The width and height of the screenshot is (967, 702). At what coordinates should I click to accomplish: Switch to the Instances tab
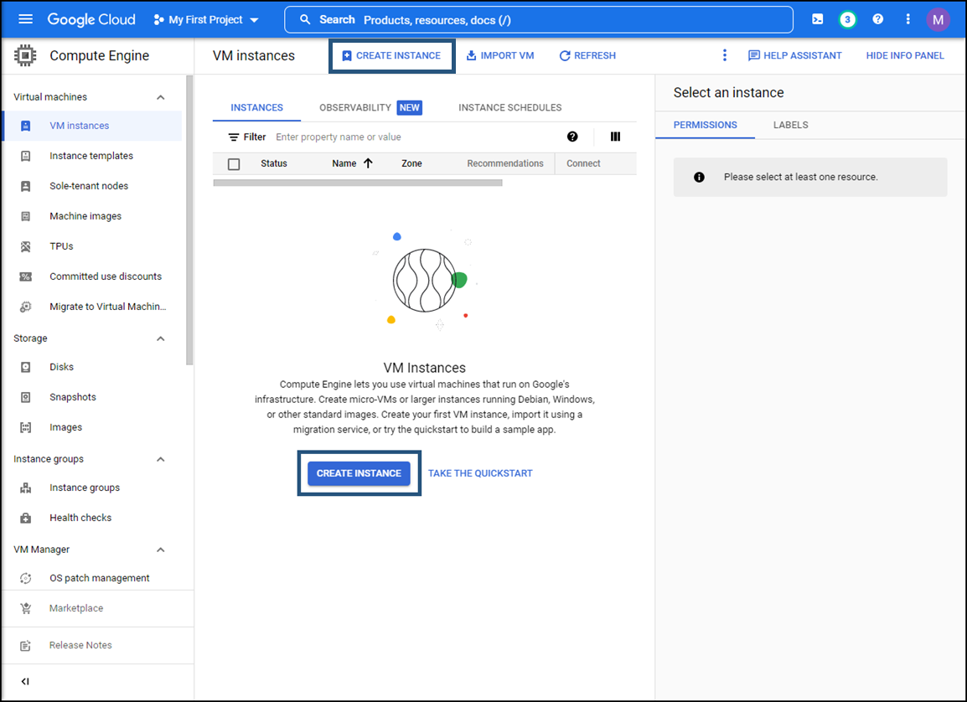click(x=256, y=108)
